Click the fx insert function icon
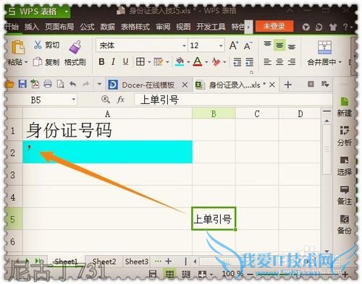Screen dimensions: 362x284 coord(120,99)
